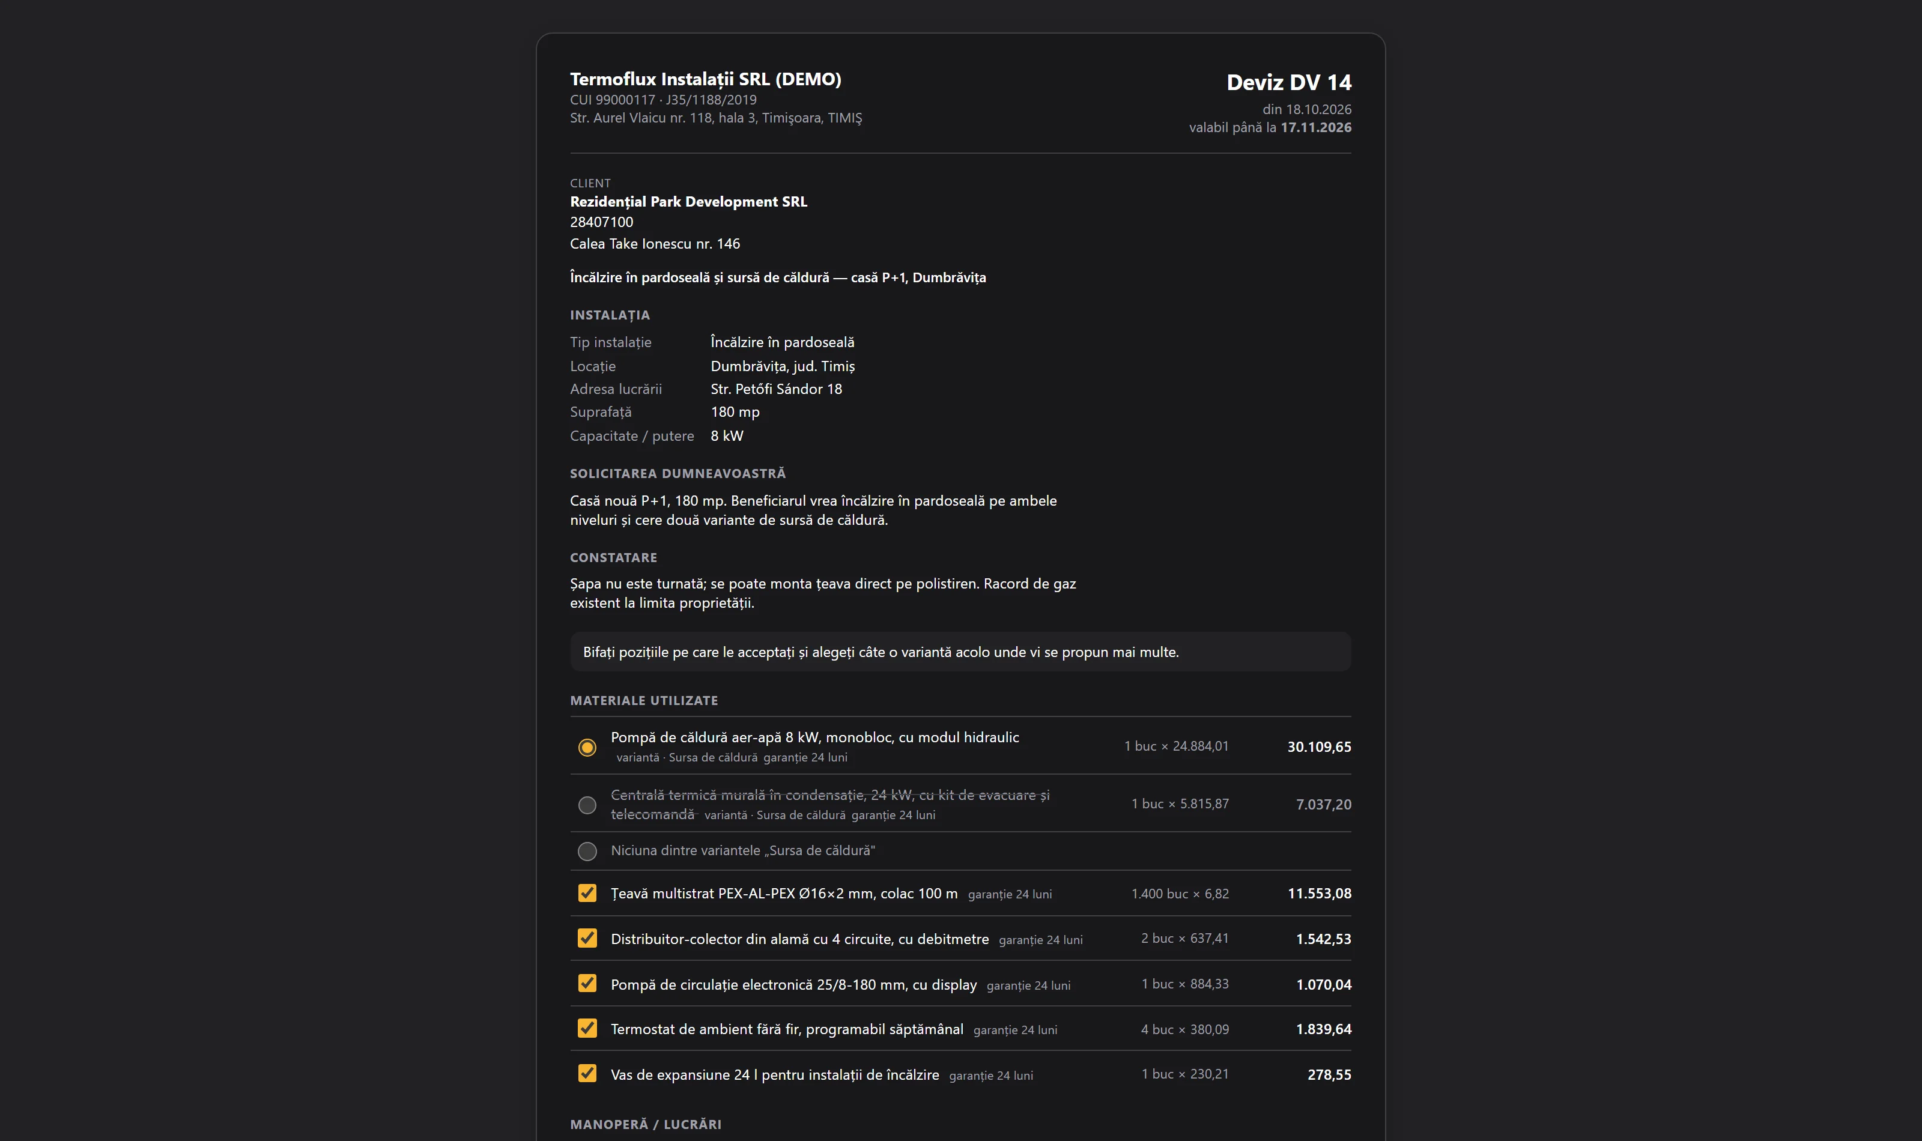Click the distributor total 1.542,53
Image resolution: width=1922 pixels, height=1141 pixels.
1323,939
